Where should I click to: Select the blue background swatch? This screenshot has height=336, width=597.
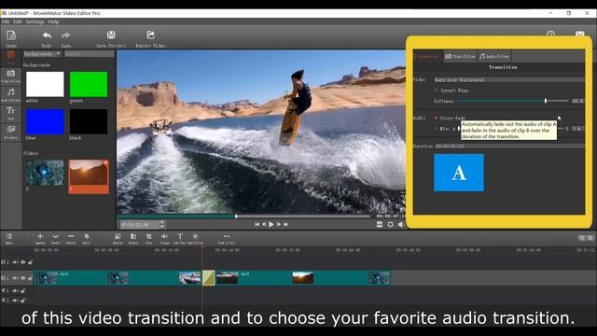click(45, 121)
